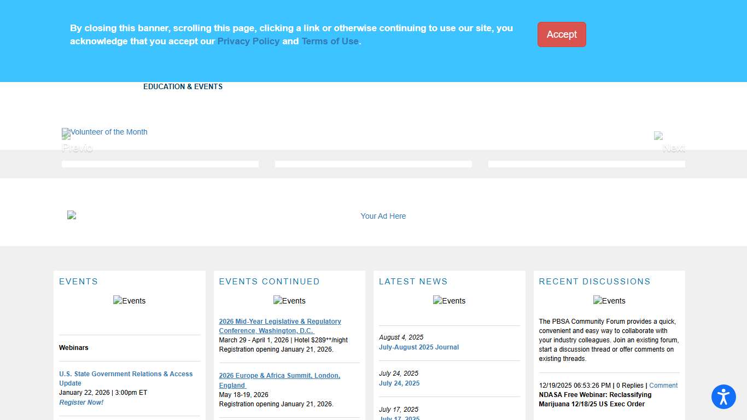This screenshot has width=747, height=420.
Task: Click the Events image placeholder in Events column
Action: tap(129, 300)
